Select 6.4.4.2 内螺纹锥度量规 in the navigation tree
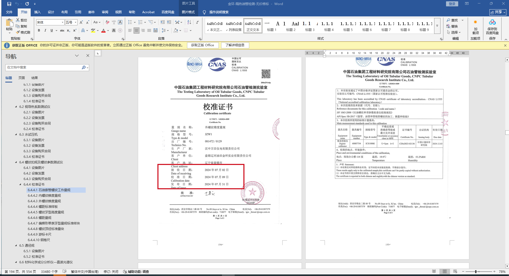This screenshot has height=276, width=509. 44,195
